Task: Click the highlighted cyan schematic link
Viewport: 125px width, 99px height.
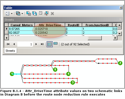Action: pyautogui.click(x=17, y=74)
